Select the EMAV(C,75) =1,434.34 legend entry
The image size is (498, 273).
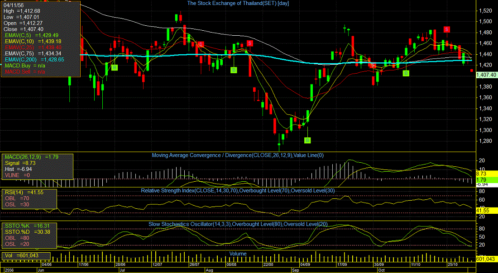point(33,53)
